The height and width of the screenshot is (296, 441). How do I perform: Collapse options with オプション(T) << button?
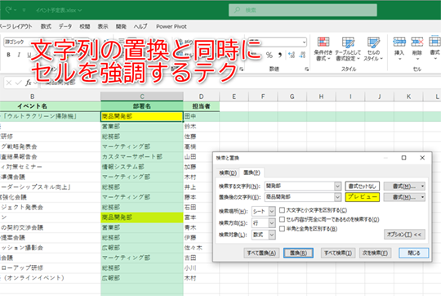404,235
